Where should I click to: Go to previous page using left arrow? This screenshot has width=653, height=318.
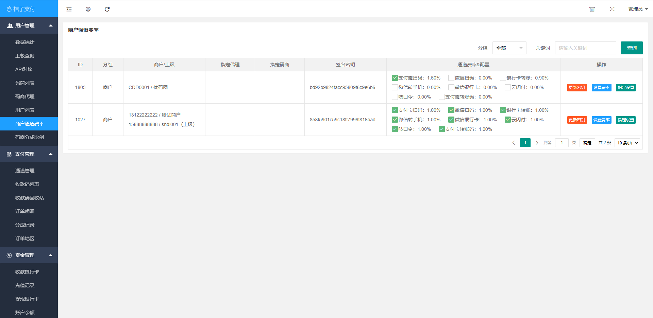click(x=514, y=143)
